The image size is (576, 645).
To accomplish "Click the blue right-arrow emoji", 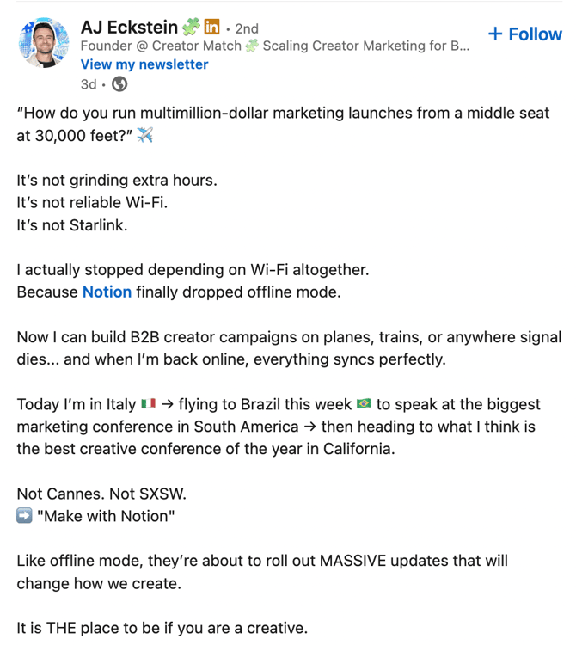I will click(24, 515).
